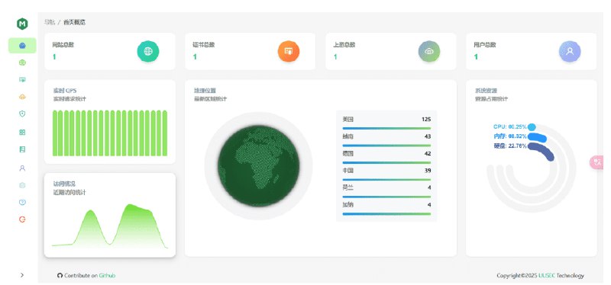Image resolution: width=611 pixels, height=285 pixels.
Task: Click the green QPS bar chart
Action: [x=110, y=133]
